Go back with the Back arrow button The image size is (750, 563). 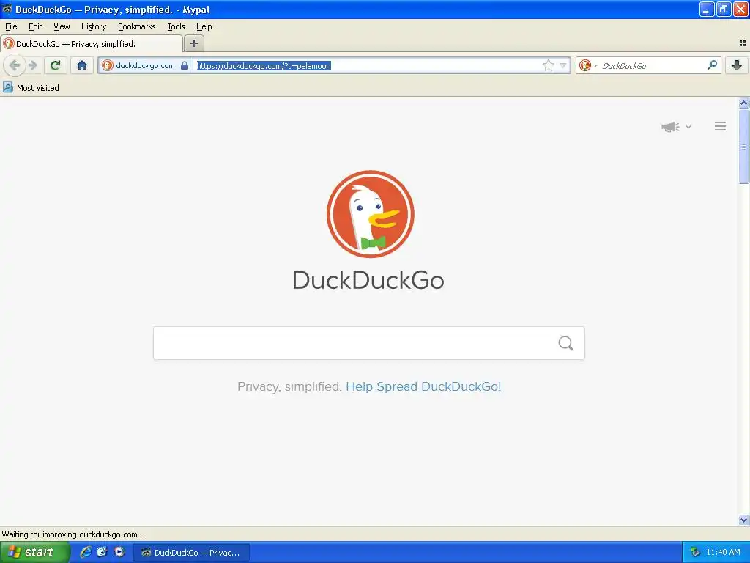pos(15,65)
